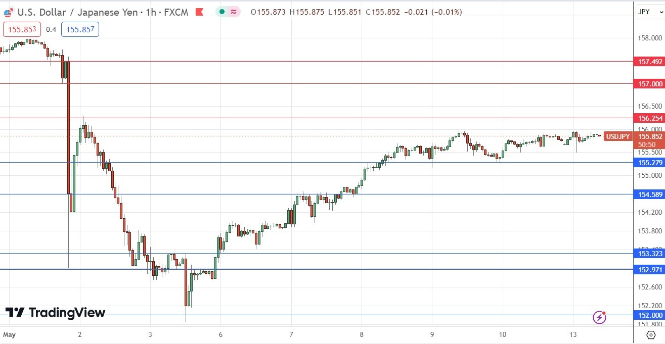Open the FXCM exchange selector
This screenshot has width=665, height=344.
point(176,12)
